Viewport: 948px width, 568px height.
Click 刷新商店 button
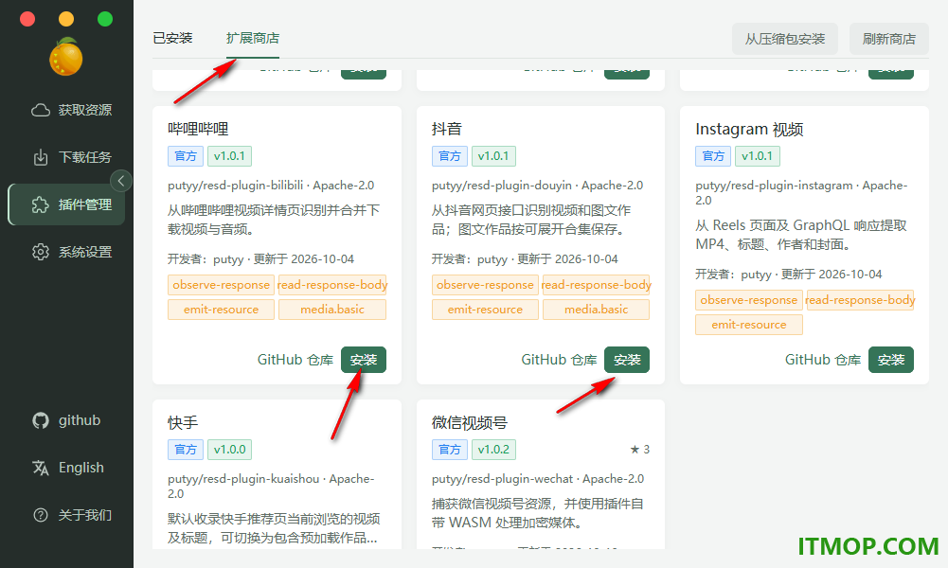tap(888, 39)
